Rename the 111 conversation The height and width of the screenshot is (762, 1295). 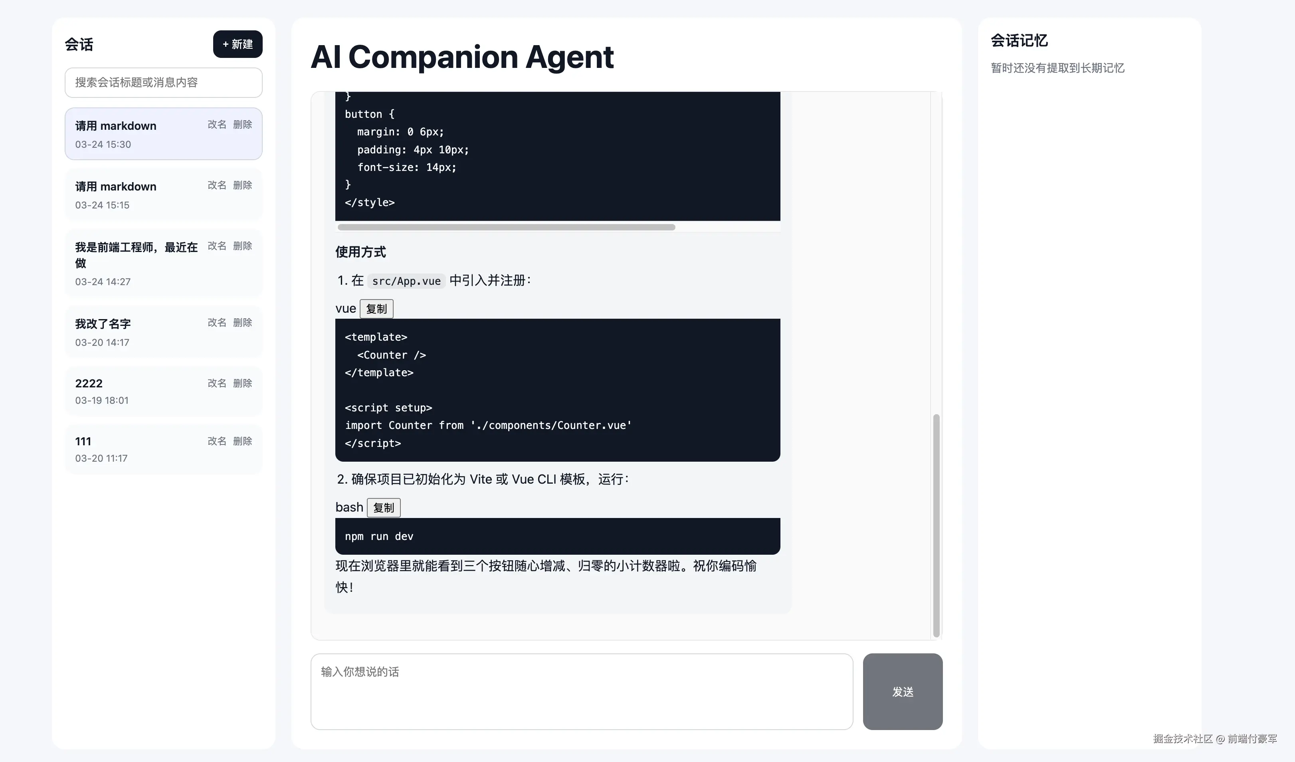coord(216,441)
